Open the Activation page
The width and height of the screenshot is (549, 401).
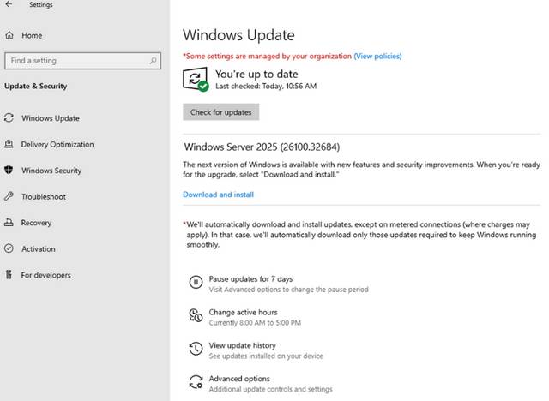39,249
